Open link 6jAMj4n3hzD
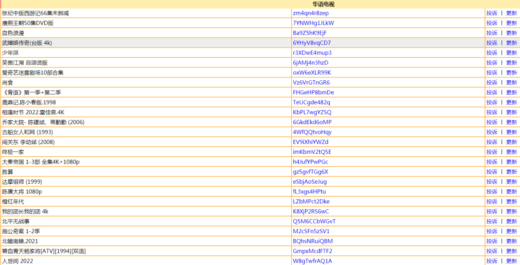The height and width of the screenshot is (265, 520). 311,63
